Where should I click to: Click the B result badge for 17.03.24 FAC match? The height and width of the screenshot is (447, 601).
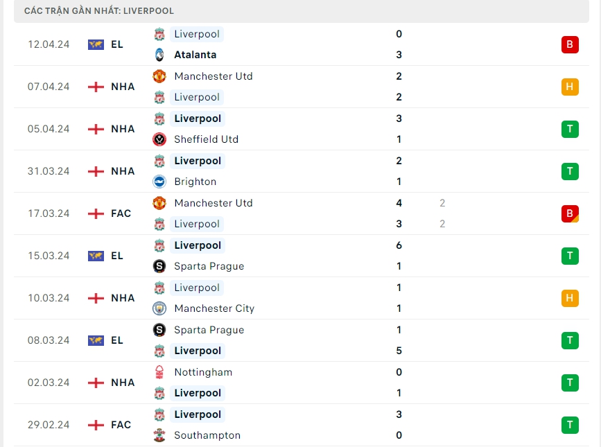(x=570, y=213)
